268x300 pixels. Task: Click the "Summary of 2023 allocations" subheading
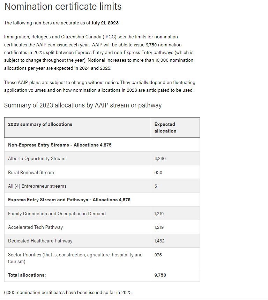(83, 105)
